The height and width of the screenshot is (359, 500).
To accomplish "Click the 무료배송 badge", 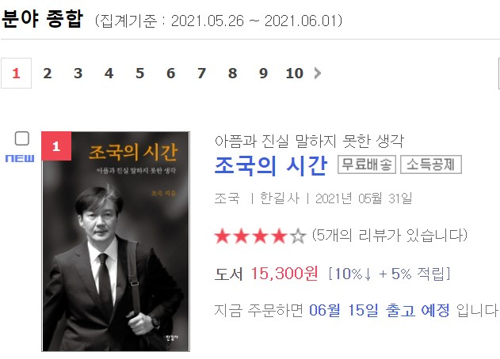I will pyautogui.click(x=367, y=164).
